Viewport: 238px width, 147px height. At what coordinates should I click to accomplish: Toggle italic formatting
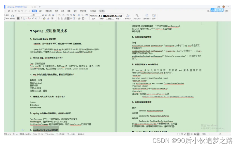coord(21,18)
